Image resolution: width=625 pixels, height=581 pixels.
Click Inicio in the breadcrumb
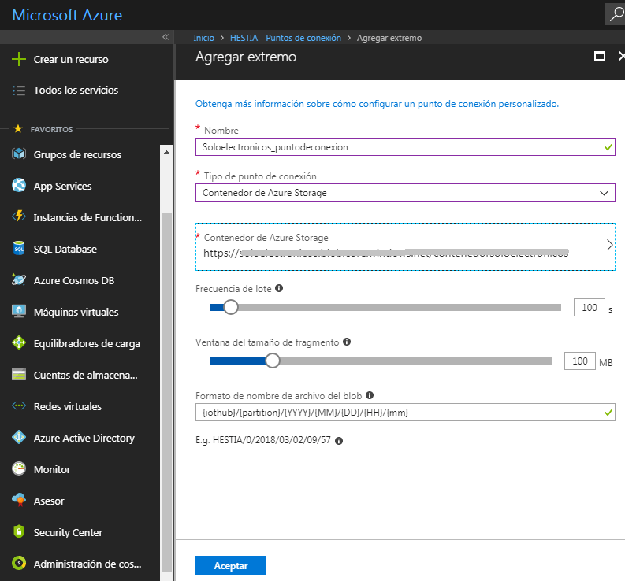(x=203, y=38)
